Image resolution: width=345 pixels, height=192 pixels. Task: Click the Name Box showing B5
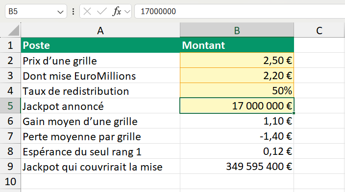pyautogui.click(x=36, y=11)
